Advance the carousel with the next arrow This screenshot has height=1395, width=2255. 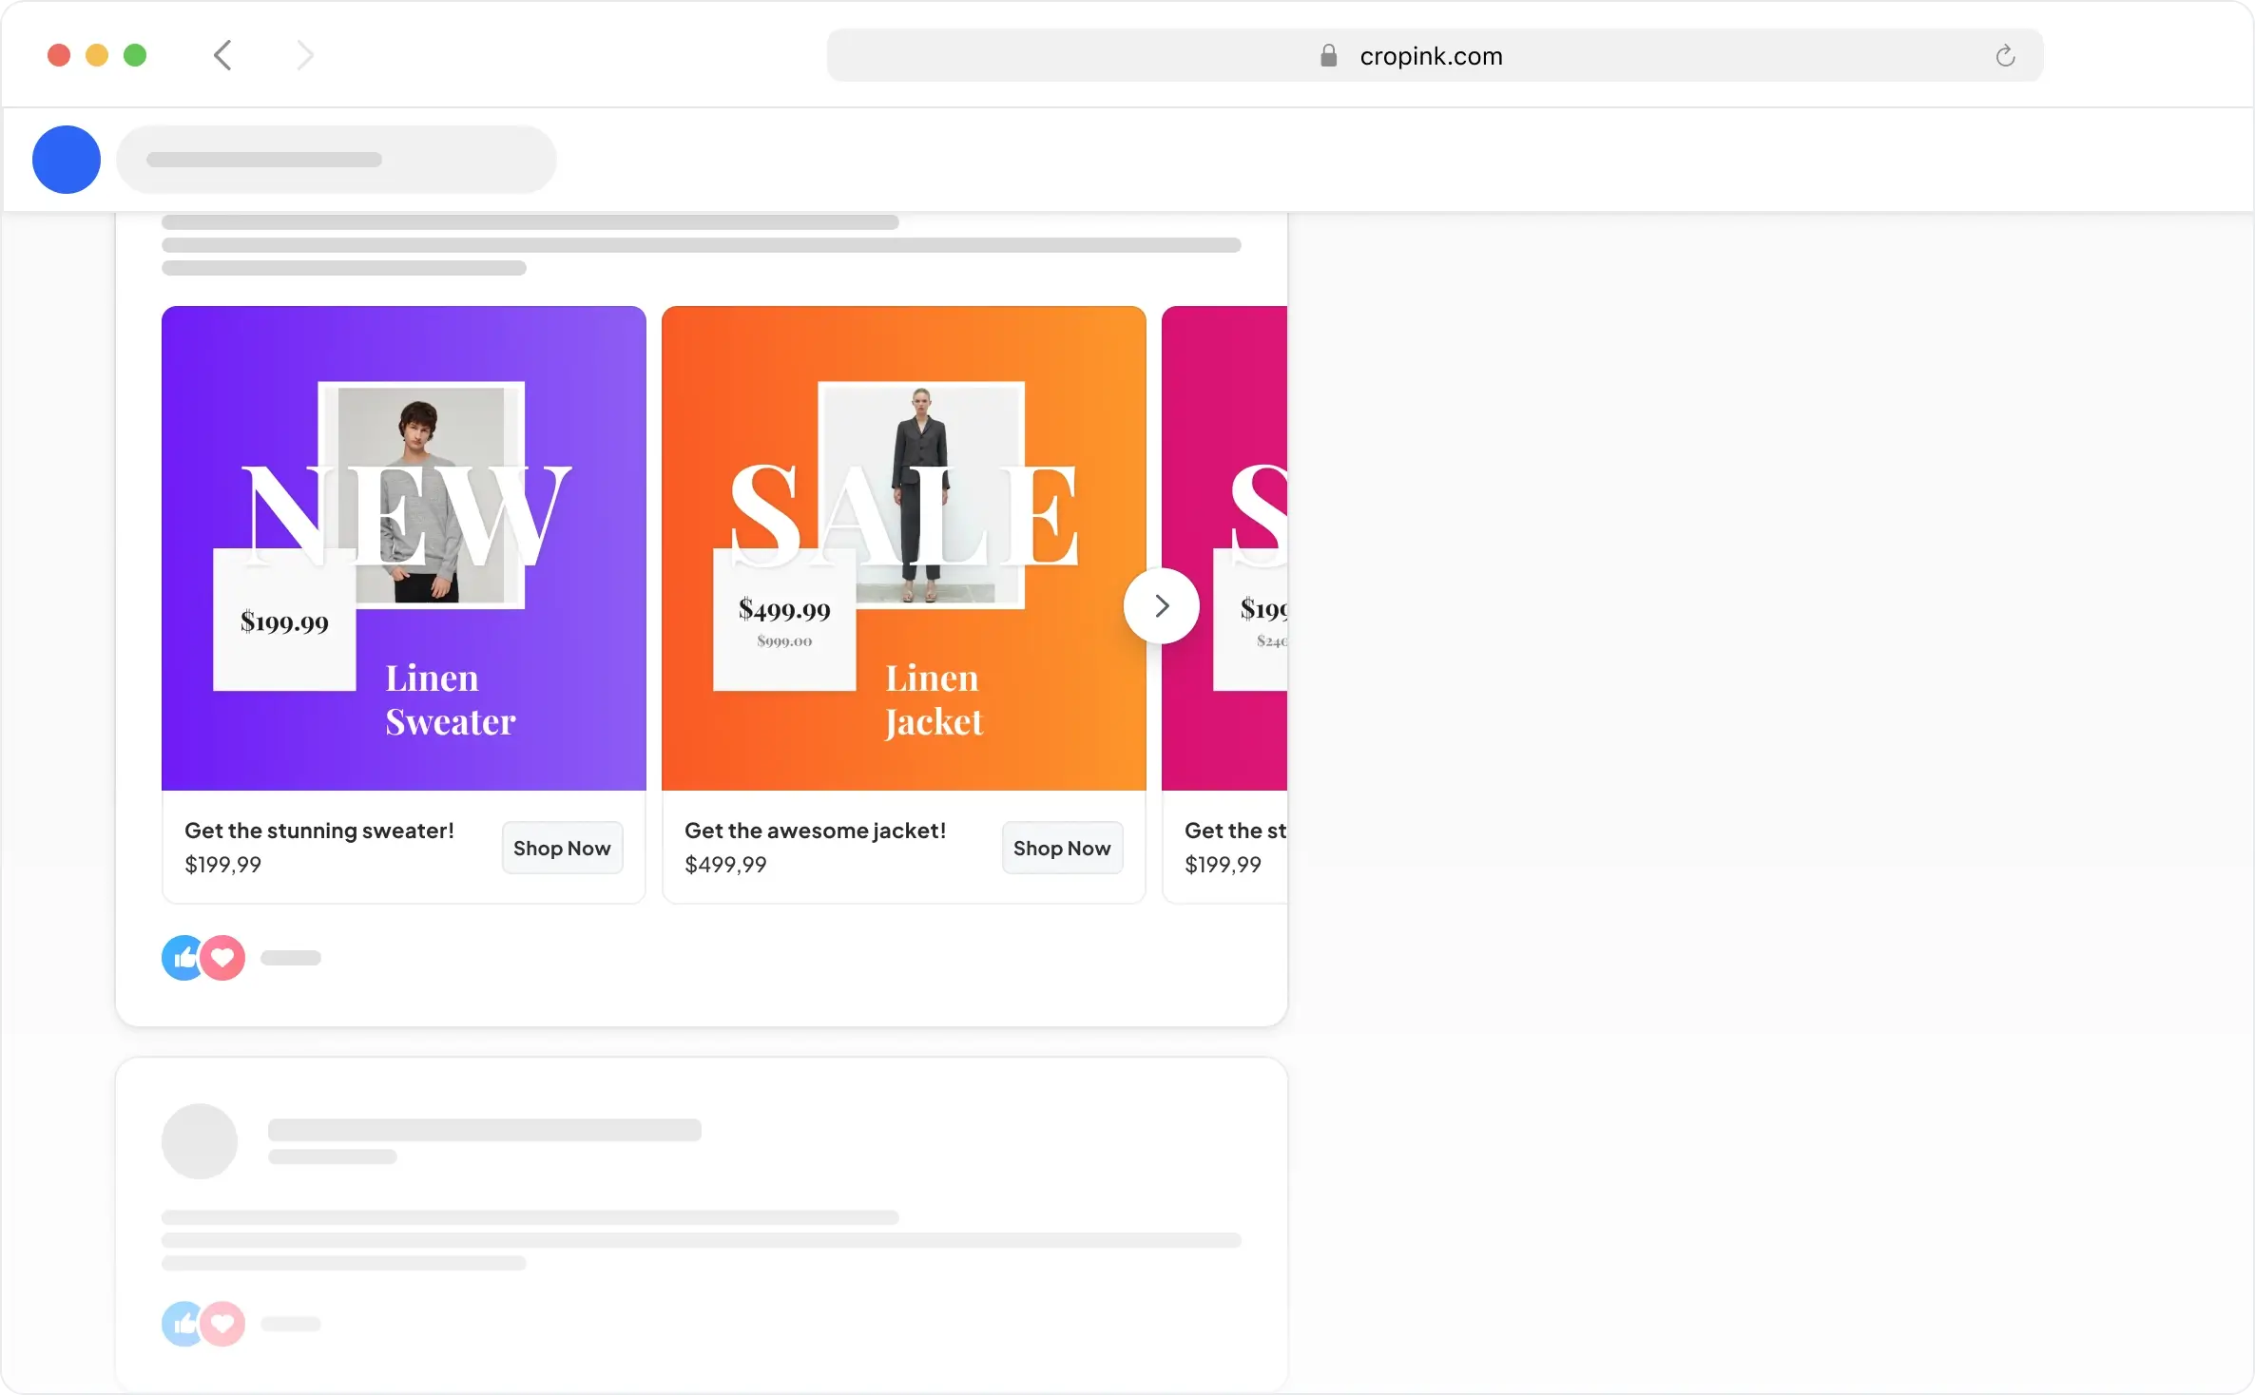point(1161,606)
